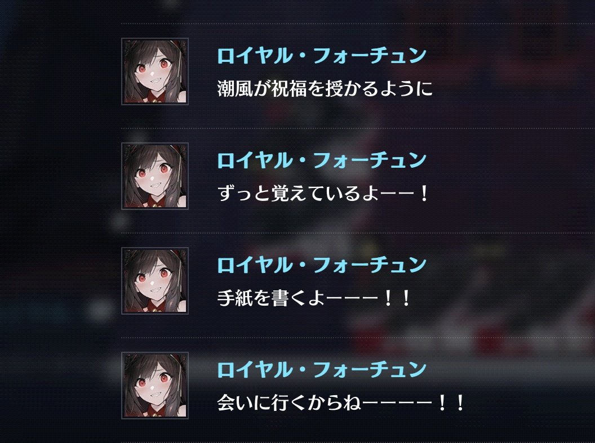The width and height of the screenshot is (595, 443).
Task: Click speaker name above 会いに行くからね
Action: click(322, 369)
